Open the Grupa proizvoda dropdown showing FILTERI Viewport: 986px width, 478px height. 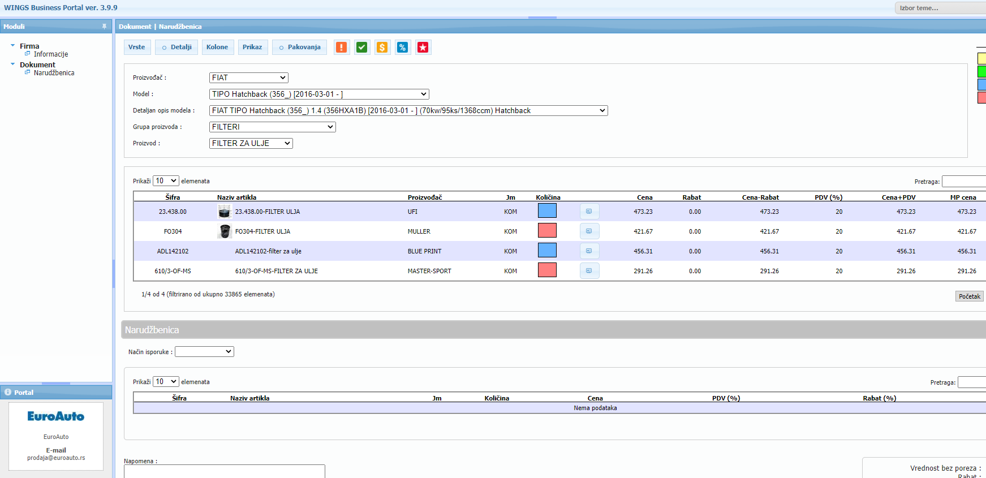click(273, 127)
